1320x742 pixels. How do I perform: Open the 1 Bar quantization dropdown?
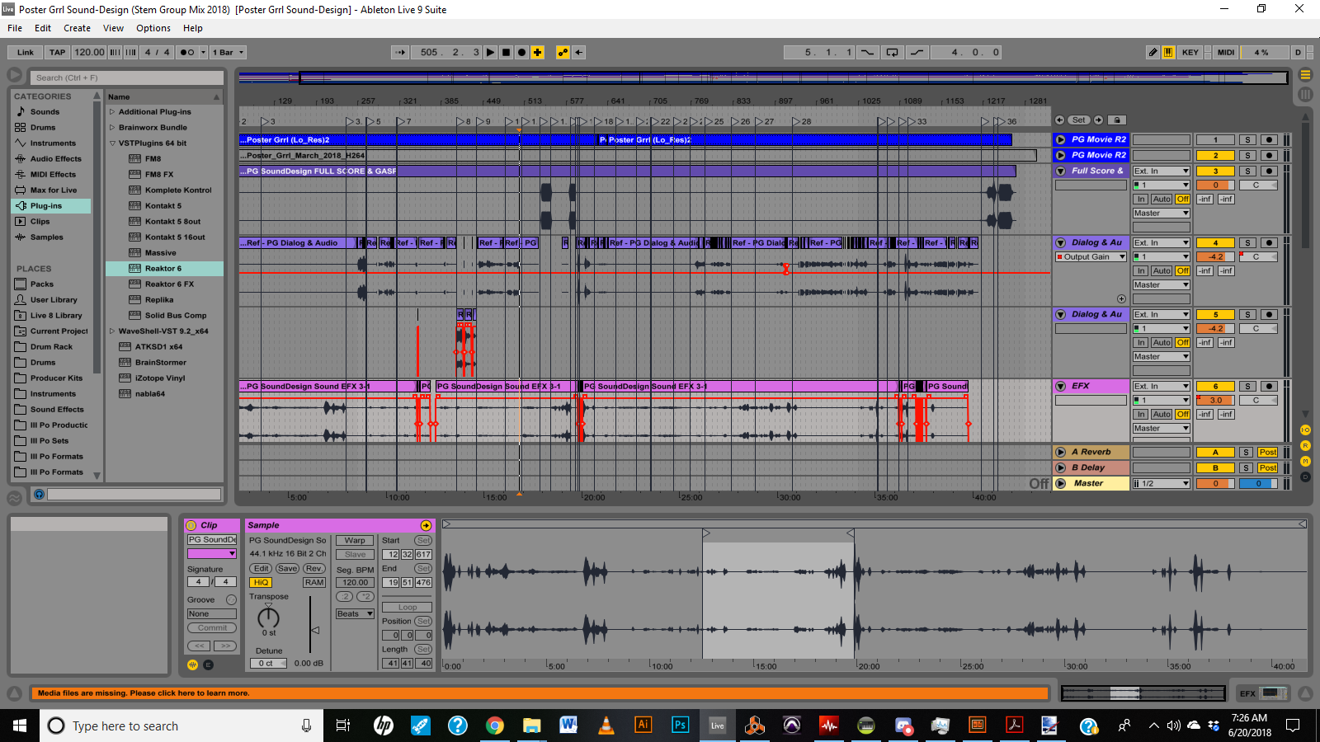[x=229, y=52]
